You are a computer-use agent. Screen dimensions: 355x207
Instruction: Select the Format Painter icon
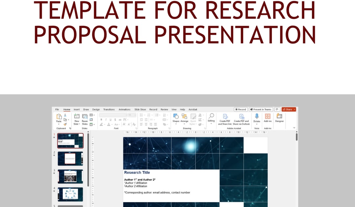65,124
